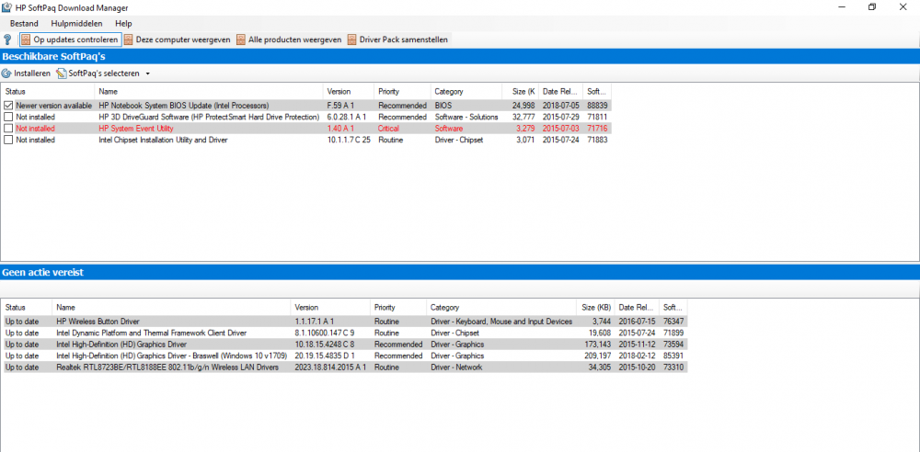Screen dimensions: 920x452
Task: Sort the upper list by Size (K column
Action: (521, 92)
